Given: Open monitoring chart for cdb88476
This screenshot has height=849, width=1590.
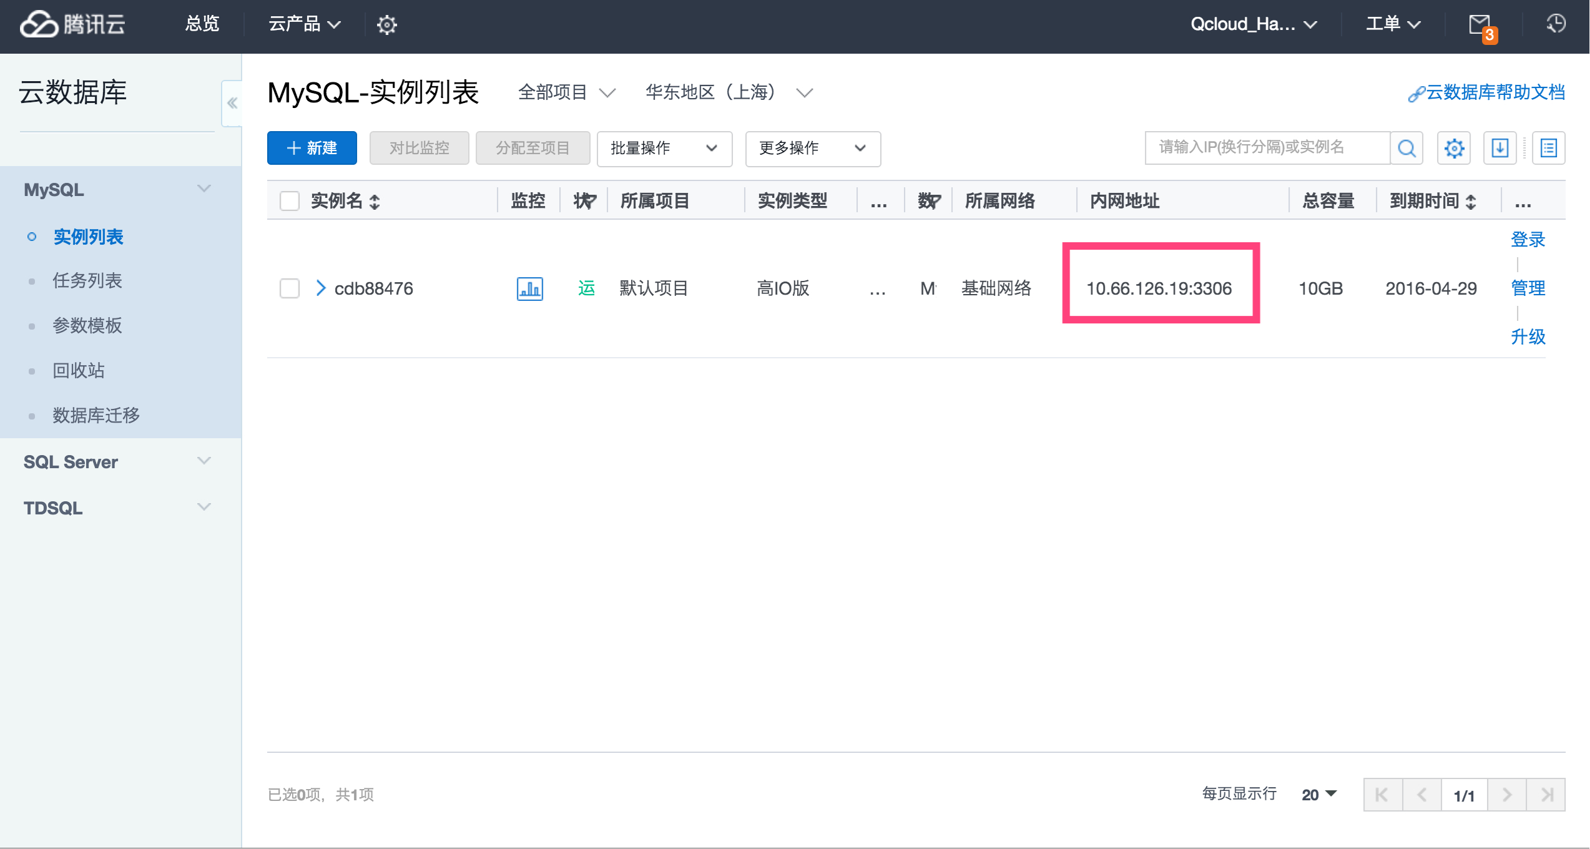Looking at the screenshot, I should pos(530,288).
